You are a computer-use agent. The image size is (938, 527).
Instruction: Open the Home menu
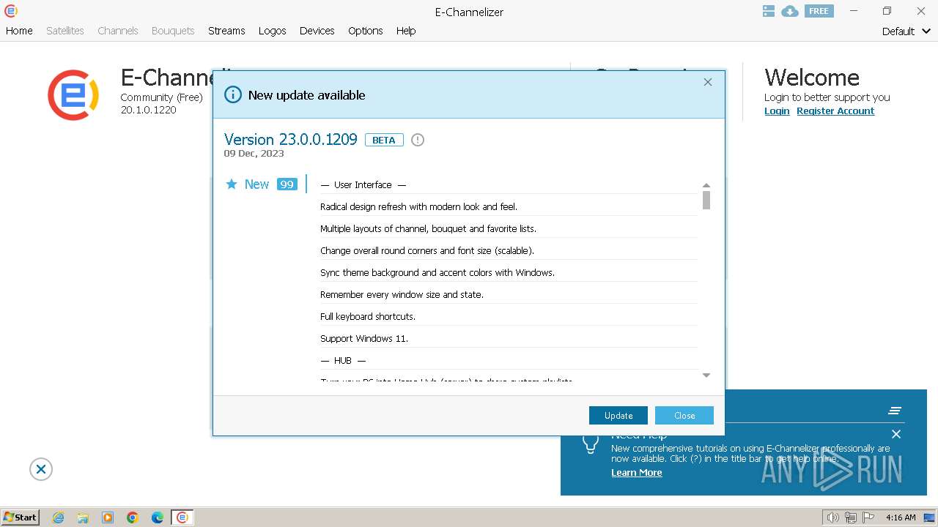click(19, 31)
